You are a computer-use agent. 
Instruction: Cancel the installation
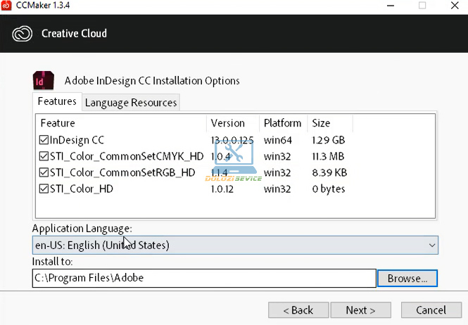point(431,310)
